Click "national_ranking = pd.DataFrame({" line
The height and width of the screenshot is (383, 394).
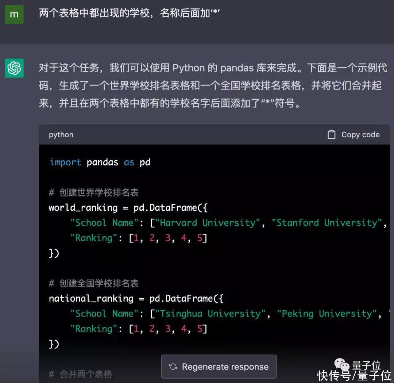[x=136, y=299]
